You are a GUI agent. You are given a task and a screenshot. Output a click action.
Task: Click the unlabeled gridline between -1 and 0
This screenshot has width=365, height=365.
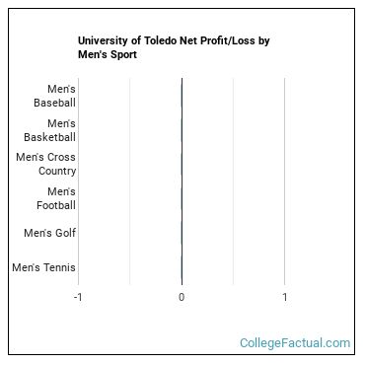[130, 182]
